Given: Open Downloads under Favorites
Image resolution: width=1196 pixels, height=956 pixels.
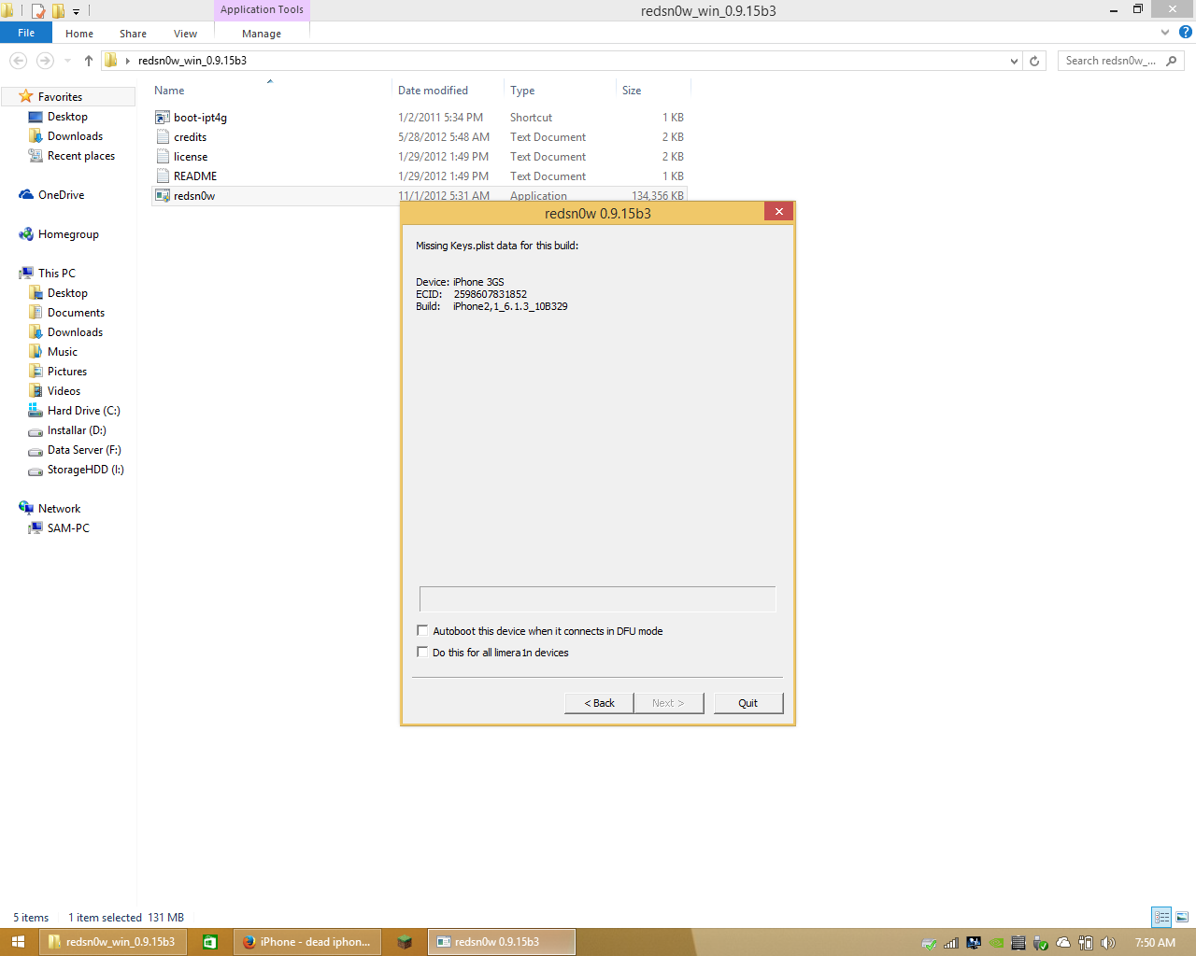Looking at the screenshot, I should tap(75, 136).
